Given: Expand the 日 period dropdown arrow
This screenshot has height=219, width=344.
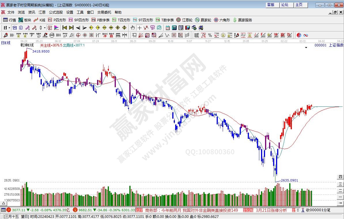Looking at the screenshot, I should click(x=9, y=28).
